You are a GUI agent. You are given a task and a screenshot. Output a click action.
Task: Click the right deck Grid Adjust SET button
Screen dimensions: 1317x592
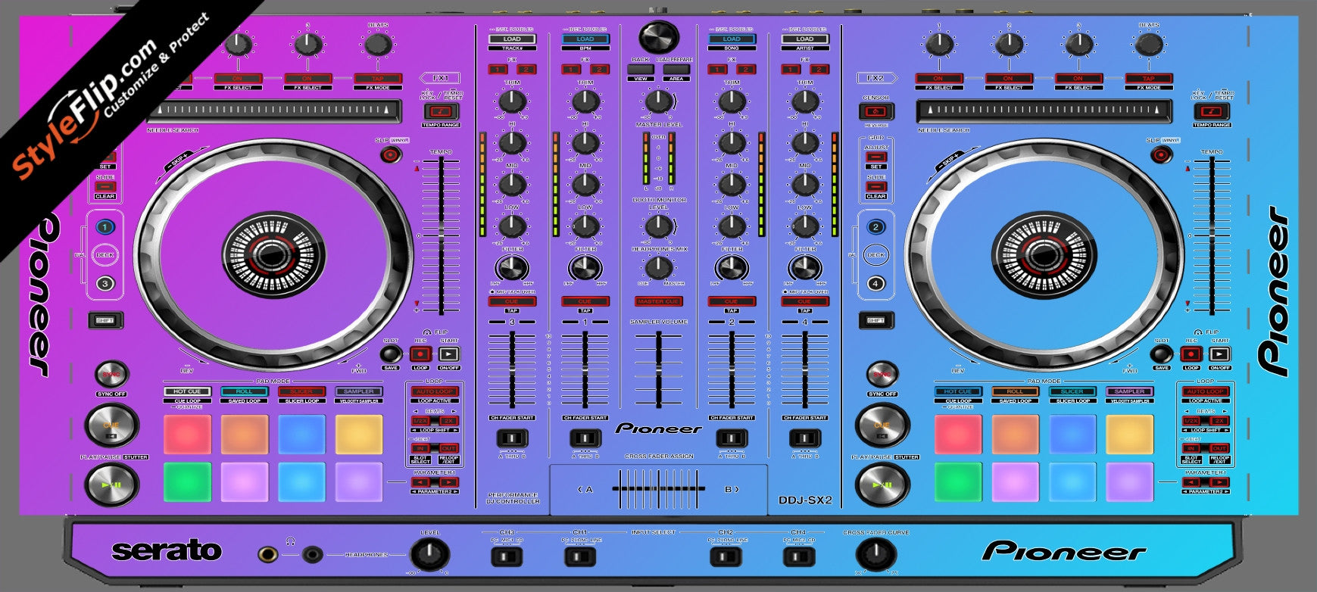point(876,157)
